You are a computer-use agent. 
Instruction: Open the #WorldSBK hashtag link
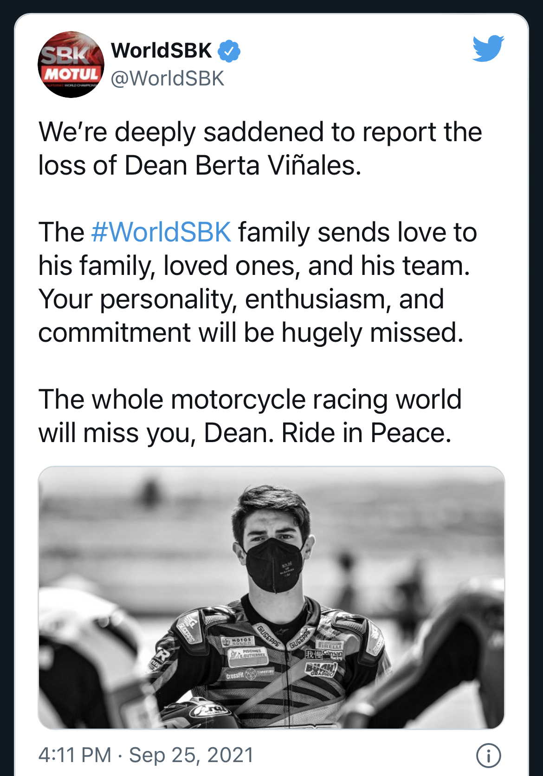click(x=161, y=232)
